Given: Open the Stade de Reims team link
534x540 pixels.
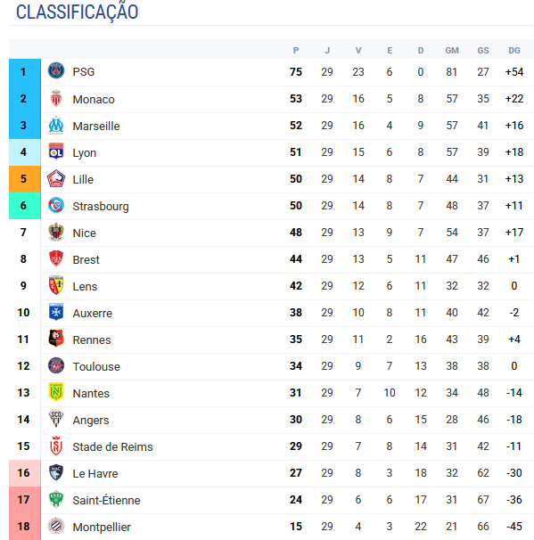Looking at the screenshot, I should tap(112, 446).
